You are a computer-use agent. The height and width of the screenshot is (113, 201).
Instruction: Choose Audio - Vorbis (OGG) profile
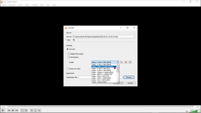pyautogui.click(x=104, y=82)
